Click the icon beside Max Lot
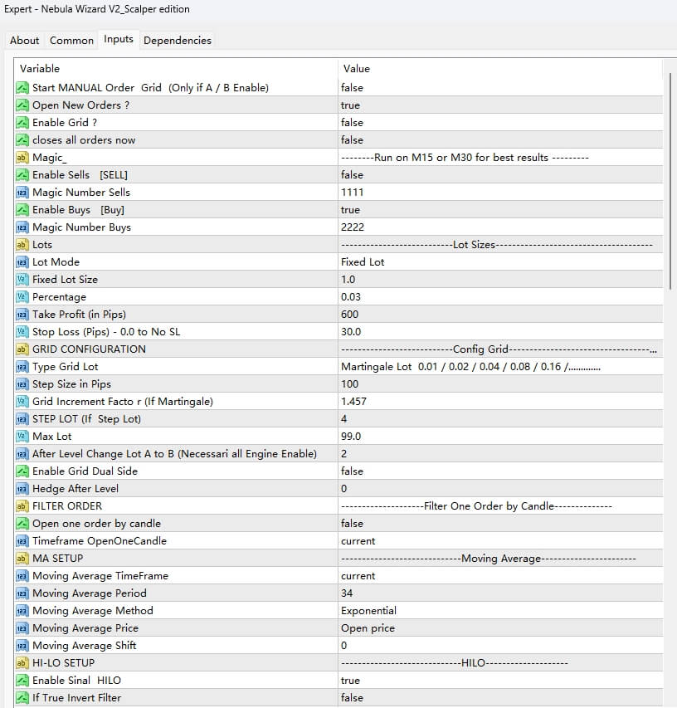The image size is (677, 708). coord(22,437)
